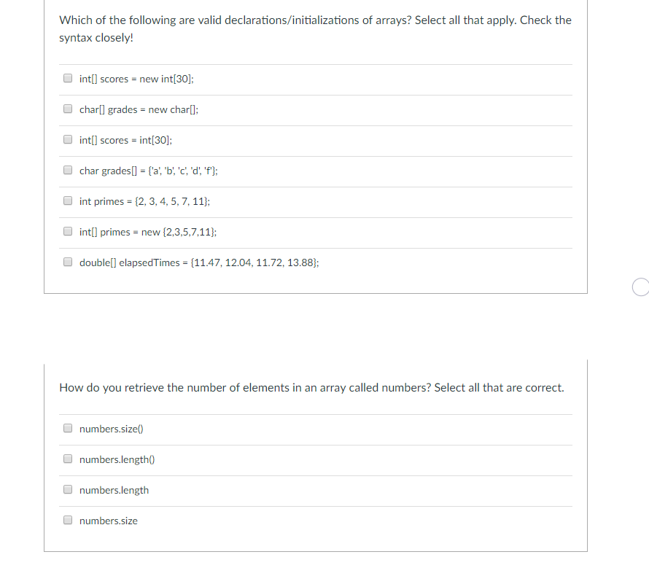Check the 'numbers.length()' answer
The height and width of the screenshot is (568, 649).
tap(67, 458)
